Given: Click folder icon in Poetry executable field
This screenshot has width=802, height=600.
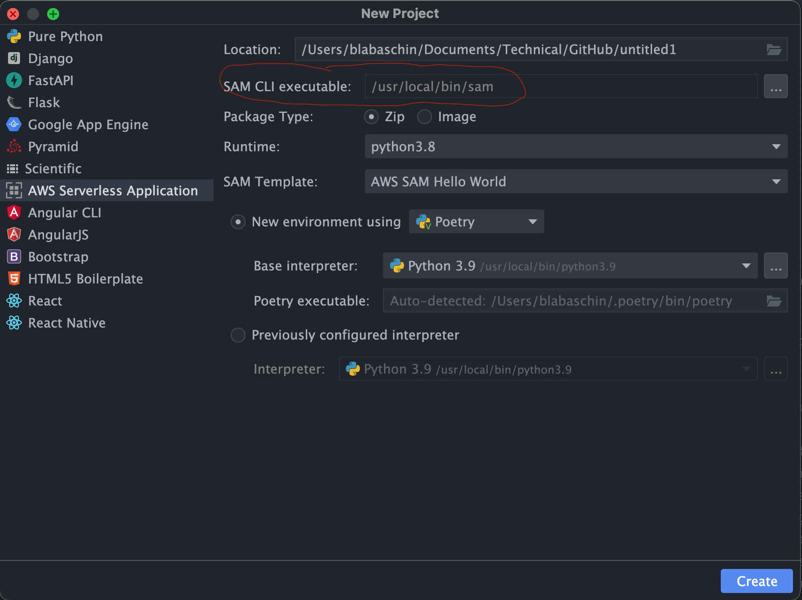Looking at the screenshot, I should tap(774, 301).
